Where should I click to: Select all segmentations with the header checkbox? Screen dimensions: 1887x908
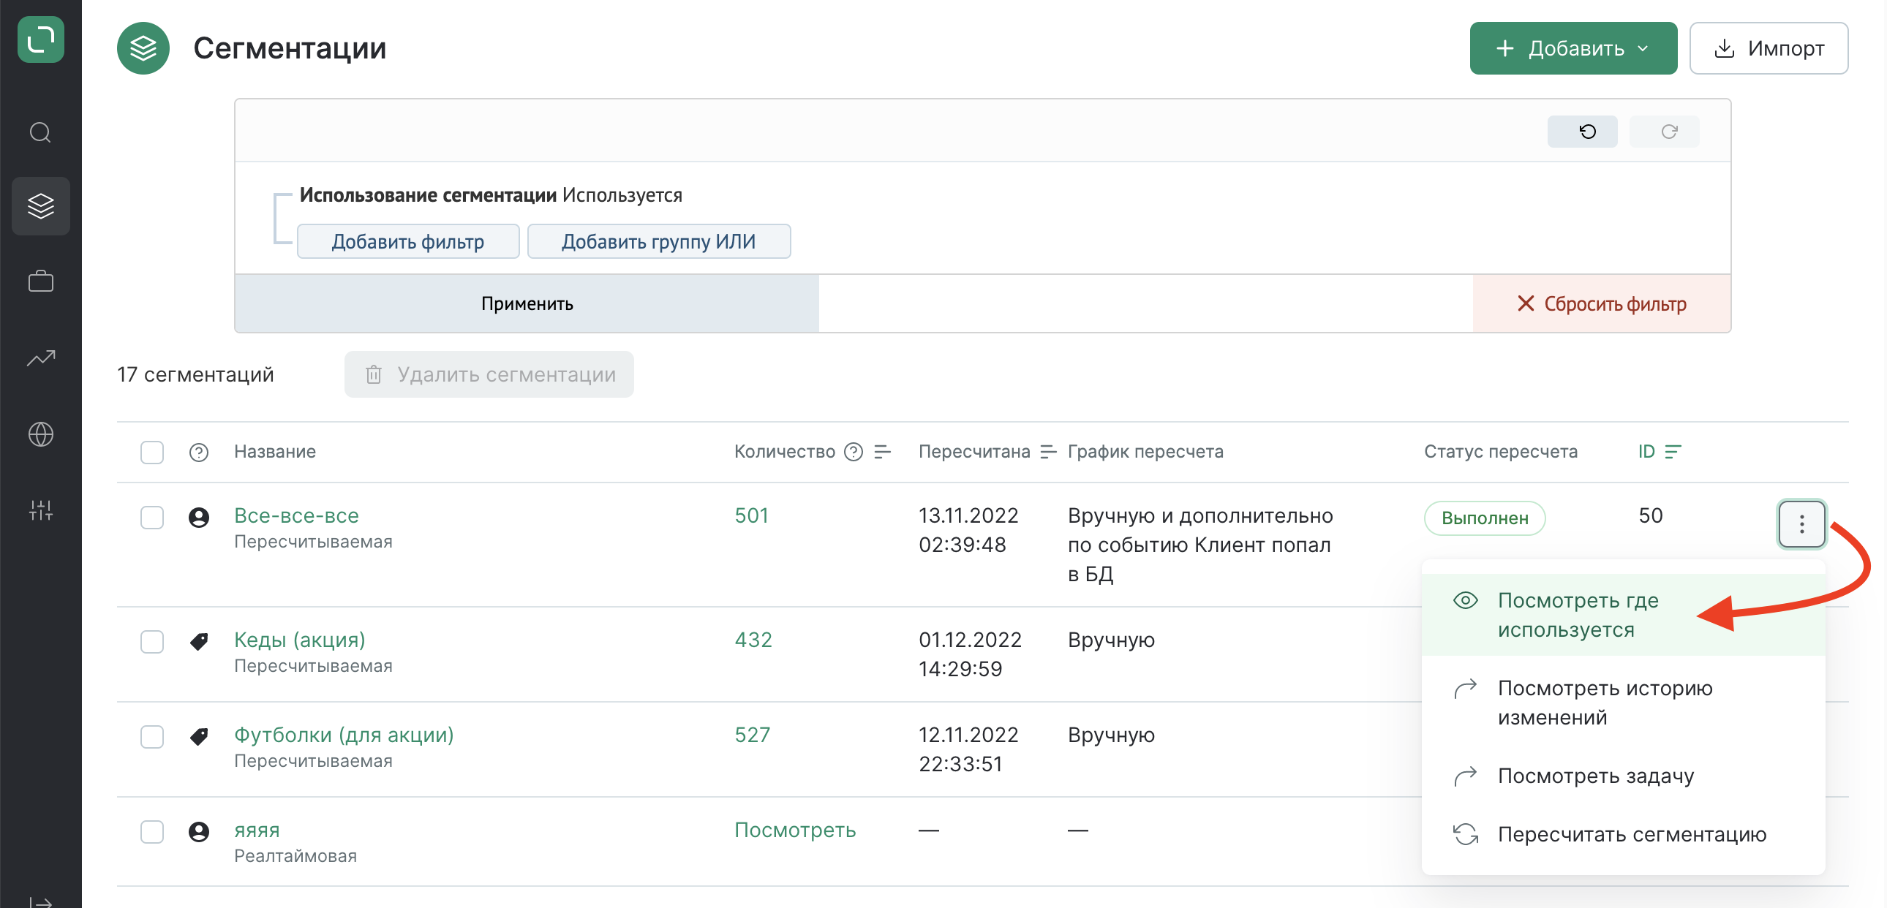pyautogui.click(x=152, y=453)
